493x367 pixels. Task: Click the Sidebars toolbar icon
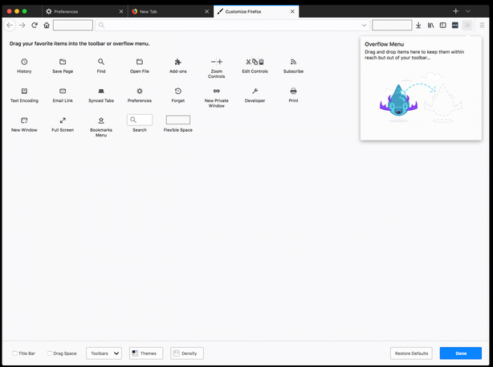(442, 25)
